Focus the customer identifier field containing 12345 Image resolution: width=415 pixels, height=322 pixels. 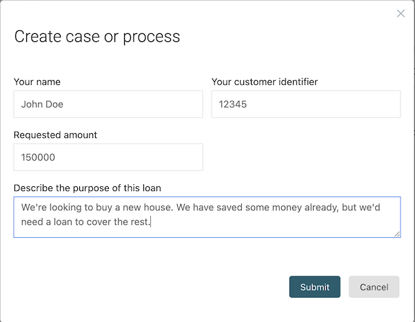pos(305,104)
